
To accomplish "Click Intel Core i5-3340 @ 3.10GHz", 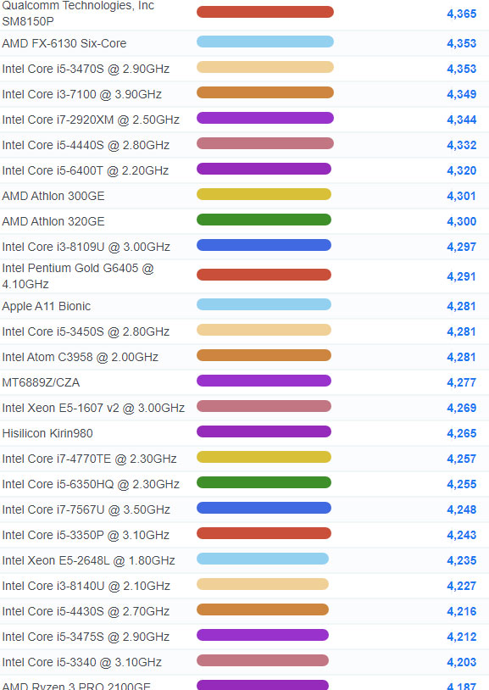I will tap(82, 662).
